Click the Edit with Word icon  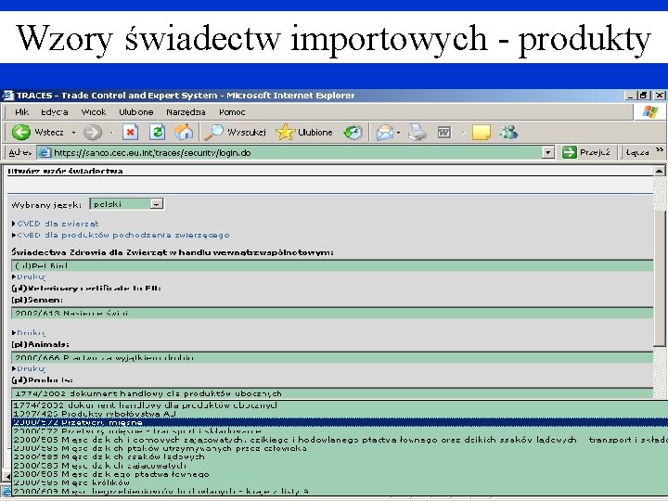click(444, 133)
